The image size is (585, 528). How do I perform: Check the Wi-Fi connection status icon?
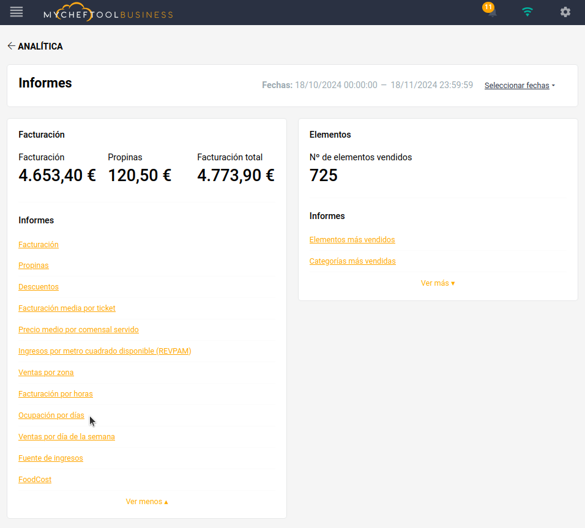tap(527, 12)
